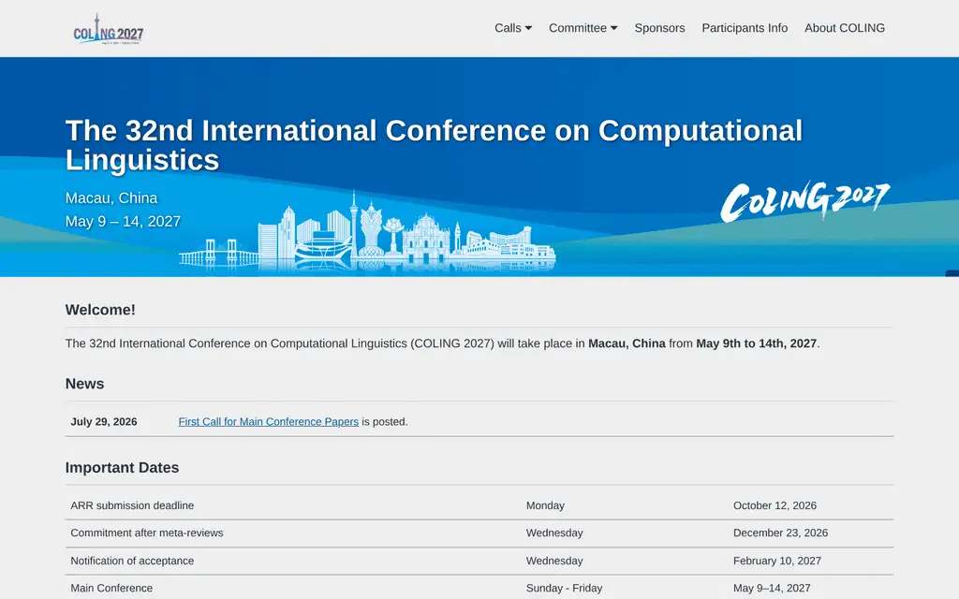Click the February 10, 2027 date cell
Viewport: 959px width, 599px height.
click(x=776, y=561)
